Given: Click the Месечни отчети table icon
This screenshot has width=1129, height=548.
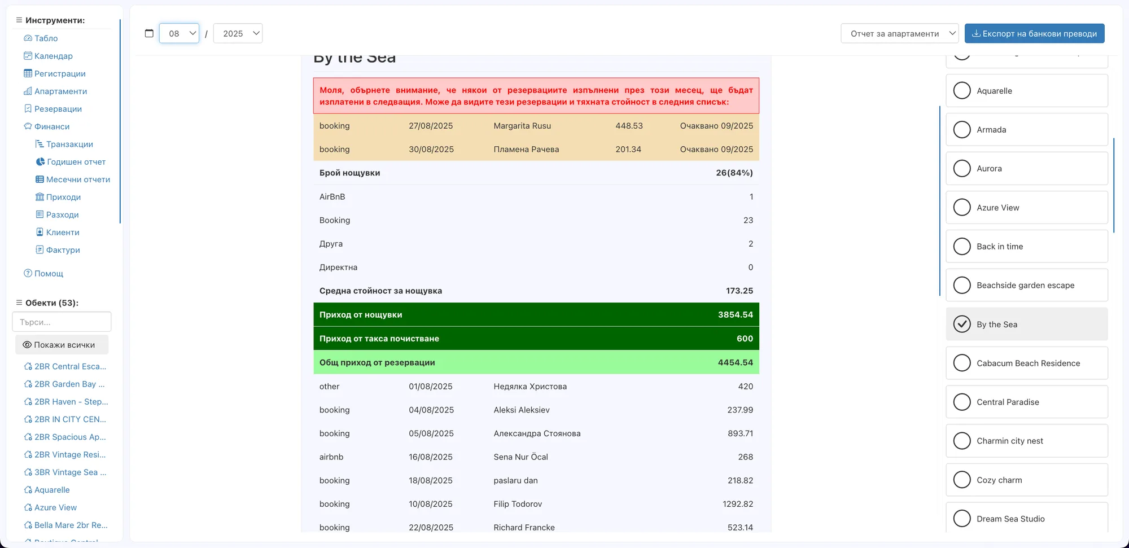Looking at the screenshot, I should 40,179.
